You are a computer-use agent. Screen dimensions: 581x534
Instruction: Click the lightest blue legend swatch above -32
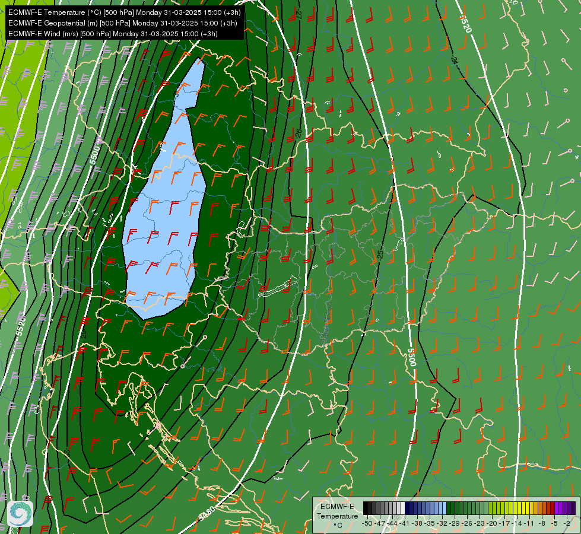(445, 508)
